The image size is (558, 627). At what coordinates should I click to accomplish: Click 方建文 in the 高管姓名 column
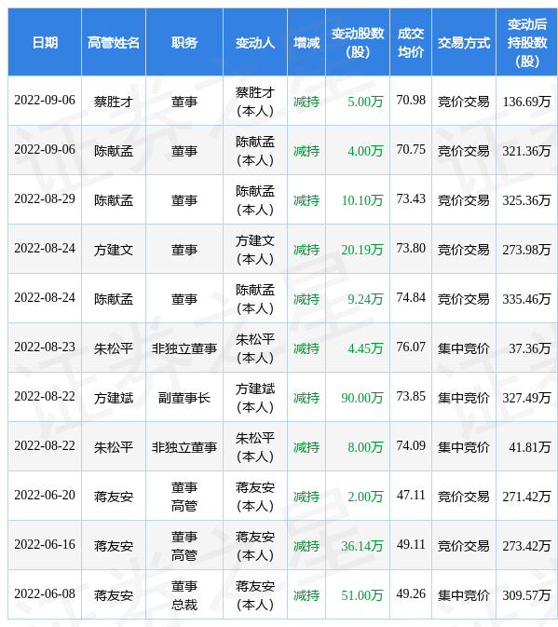pyautogui.click(x=114, y=250)
